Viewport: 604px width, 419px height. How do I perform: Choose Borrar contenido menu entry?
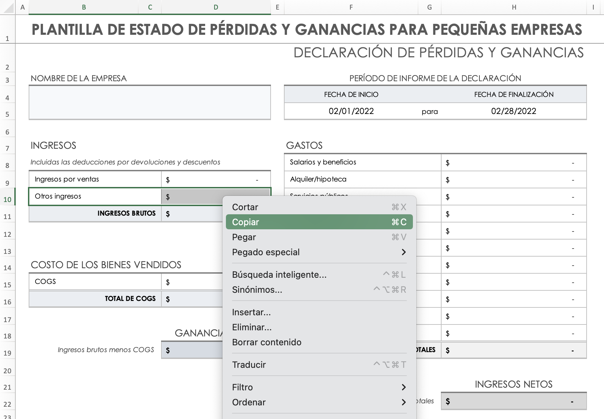click(319, 342)
